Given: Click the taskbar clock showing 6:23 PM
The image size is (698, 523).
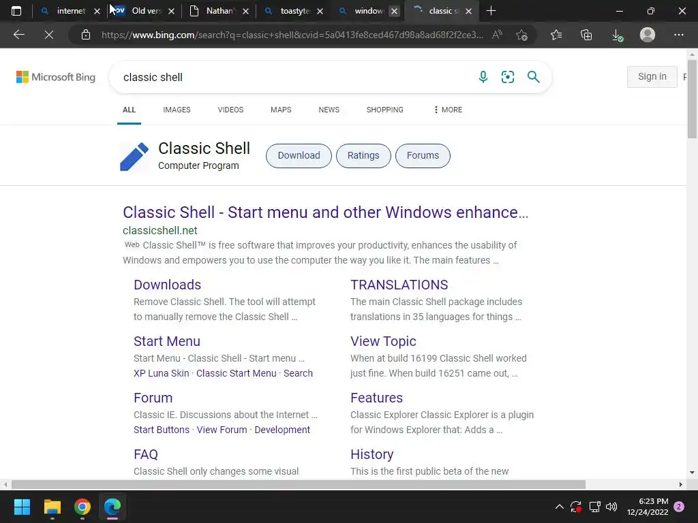Looking at the screenshot, I should point(648,507).
